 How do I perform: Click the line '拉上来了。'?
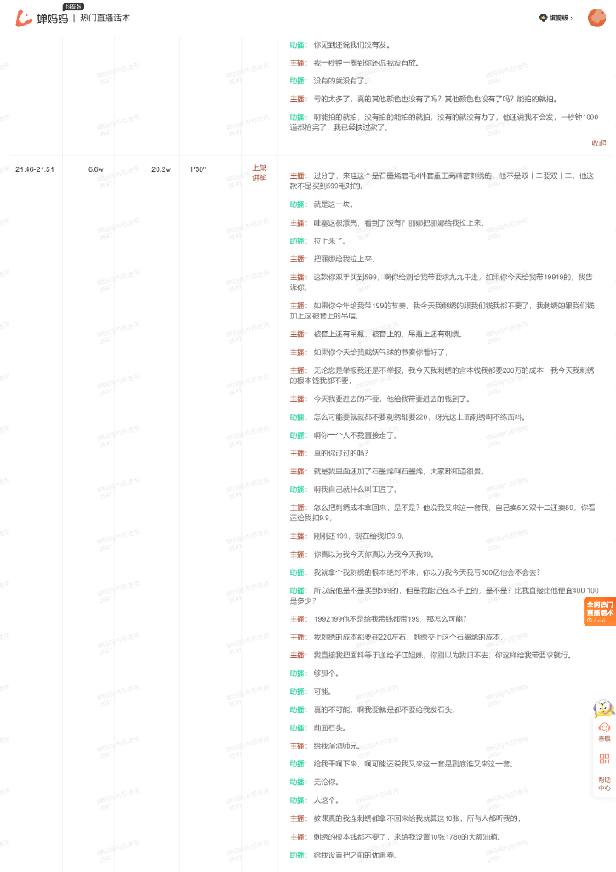[330, 241]
